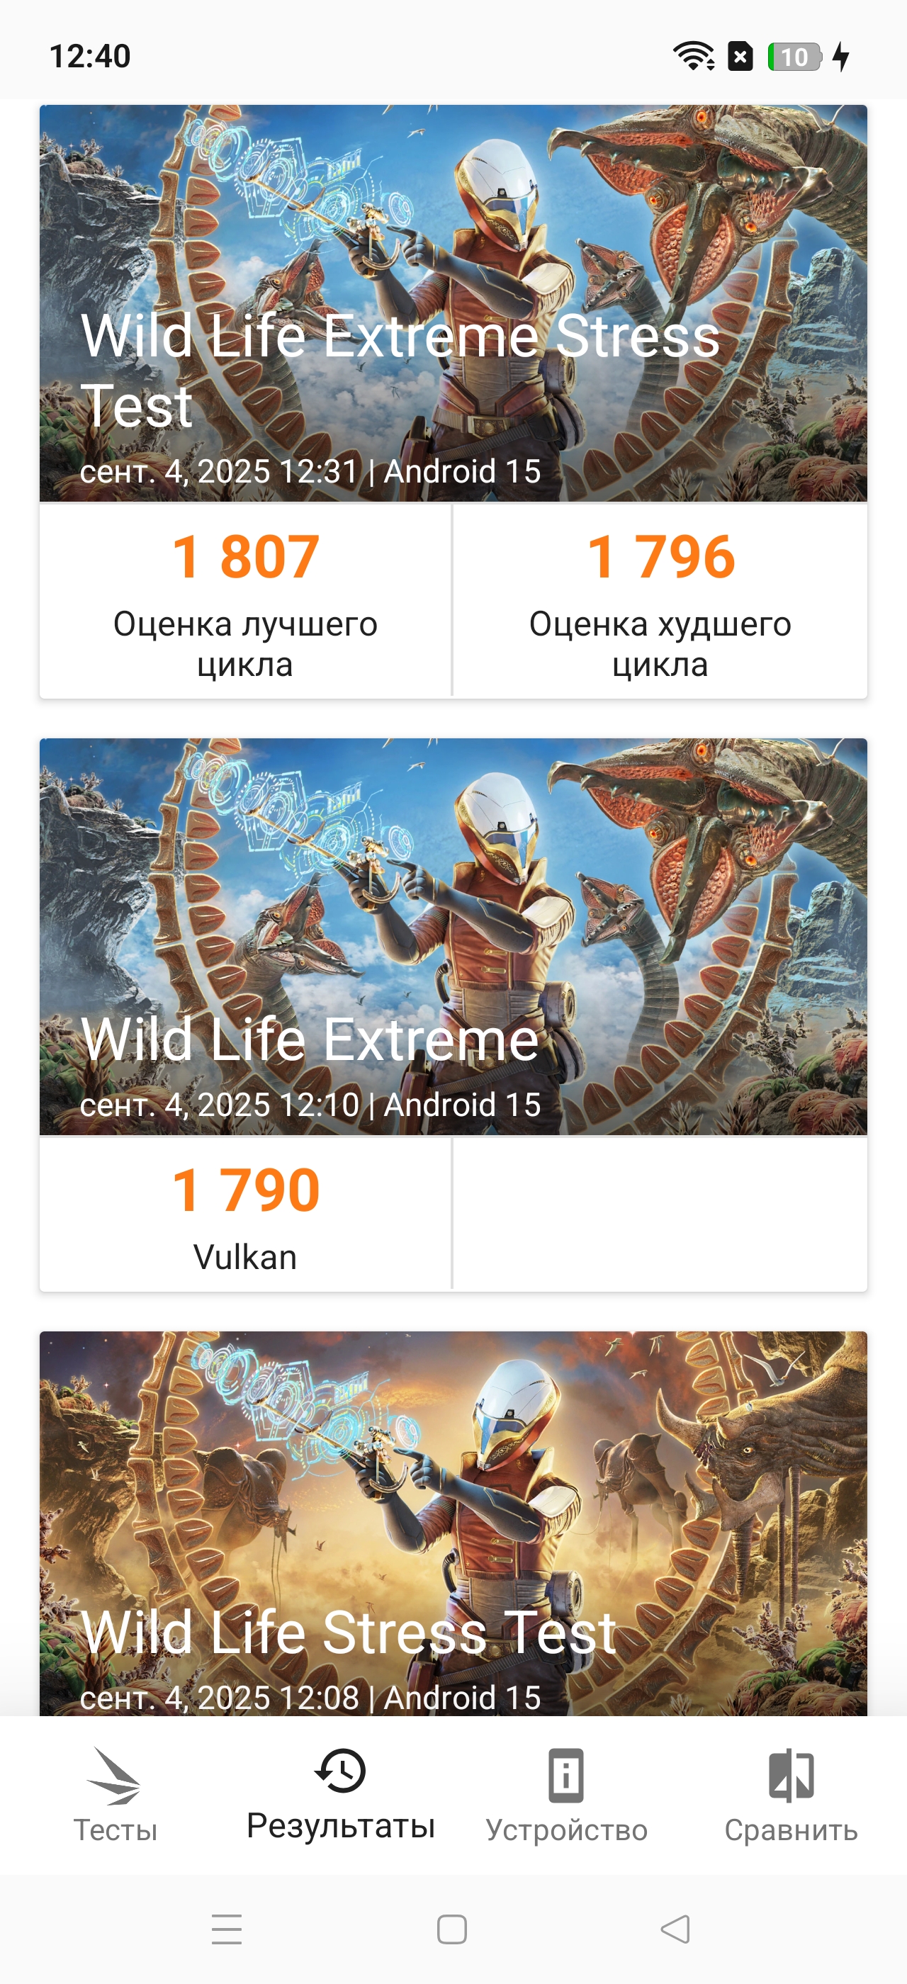The width and height of the screenshot is (907, 1984).
Task: Tap the 12:40 clock in status bar
Action: pos(90,56)
